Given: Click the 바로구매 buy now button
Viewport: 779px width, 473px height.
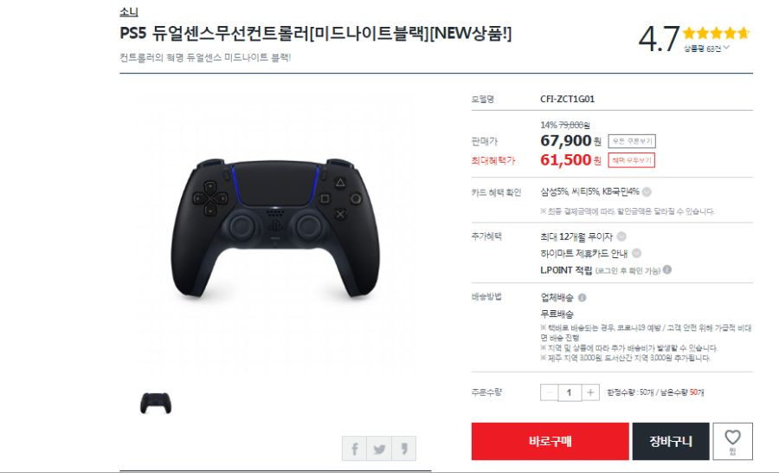Looking at the screenshot, I should [550, 441].
